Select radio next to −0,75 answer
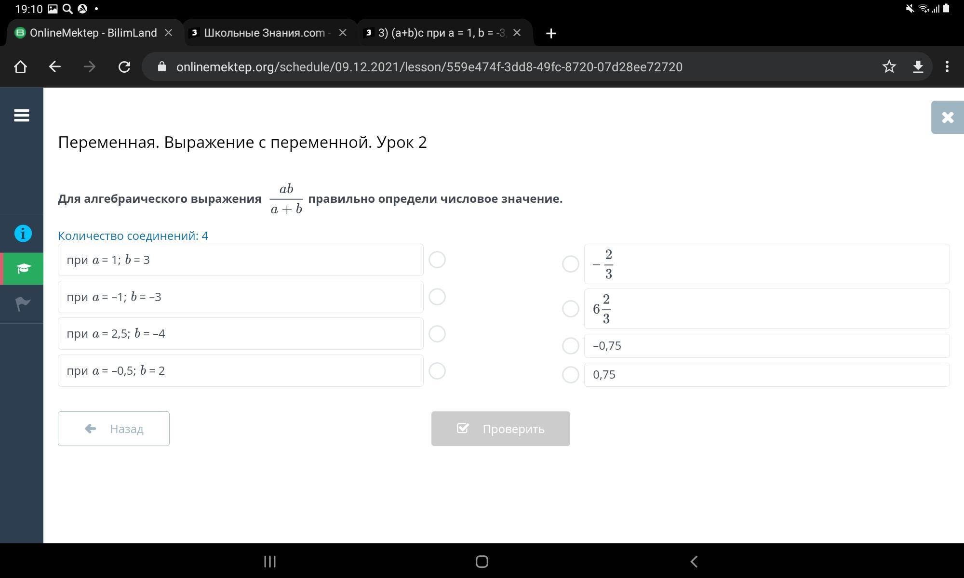The image size is (964, 578). [x=570, y=346]
